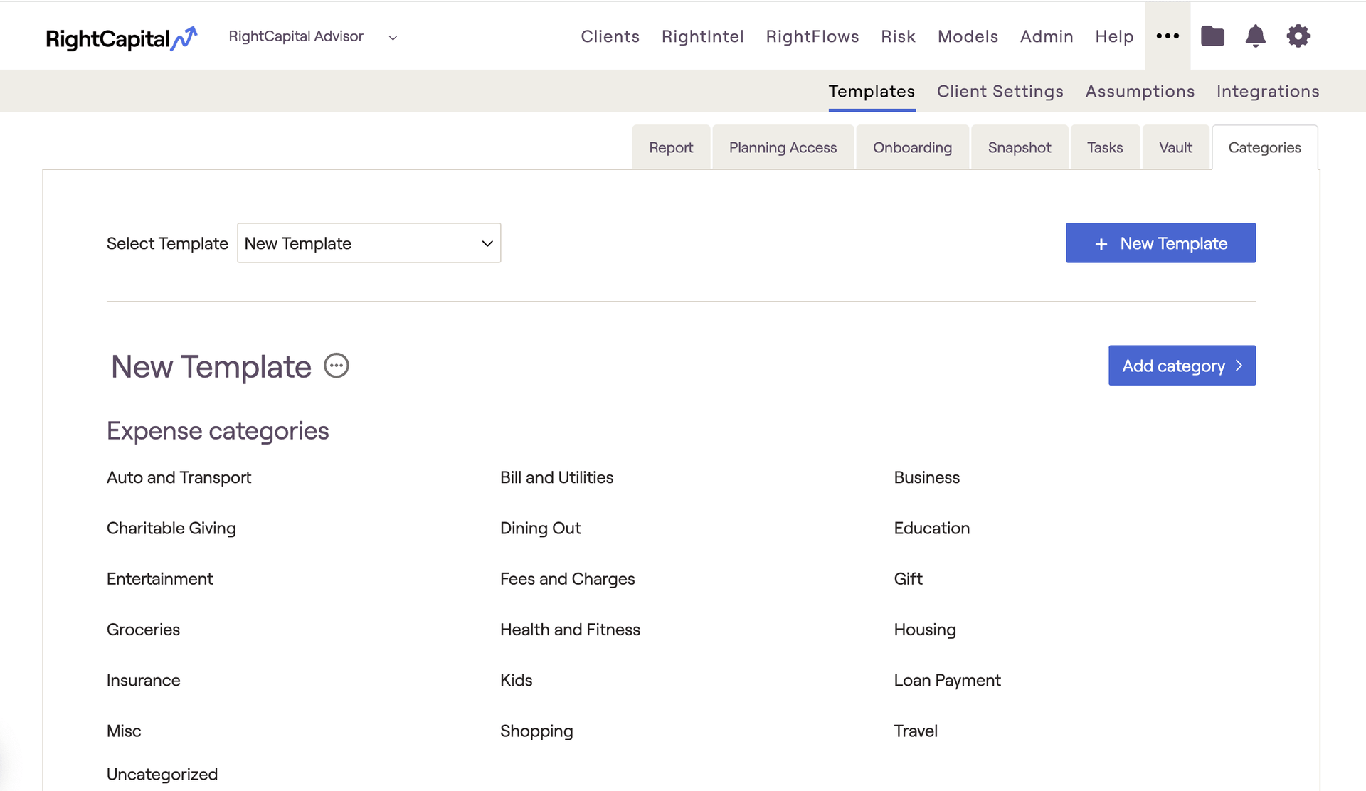Screen dimensions: 1366x791
Task: Select the Uncategorized category
Action: tap(162, 774)
